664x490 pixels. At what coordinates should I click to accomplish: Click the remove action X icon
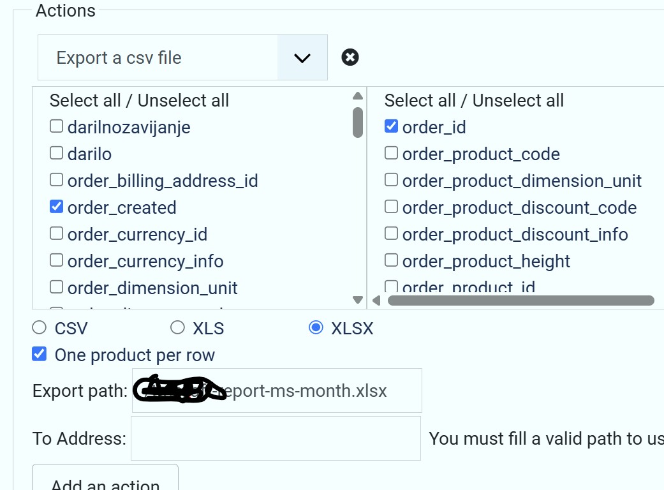[350, 57]
